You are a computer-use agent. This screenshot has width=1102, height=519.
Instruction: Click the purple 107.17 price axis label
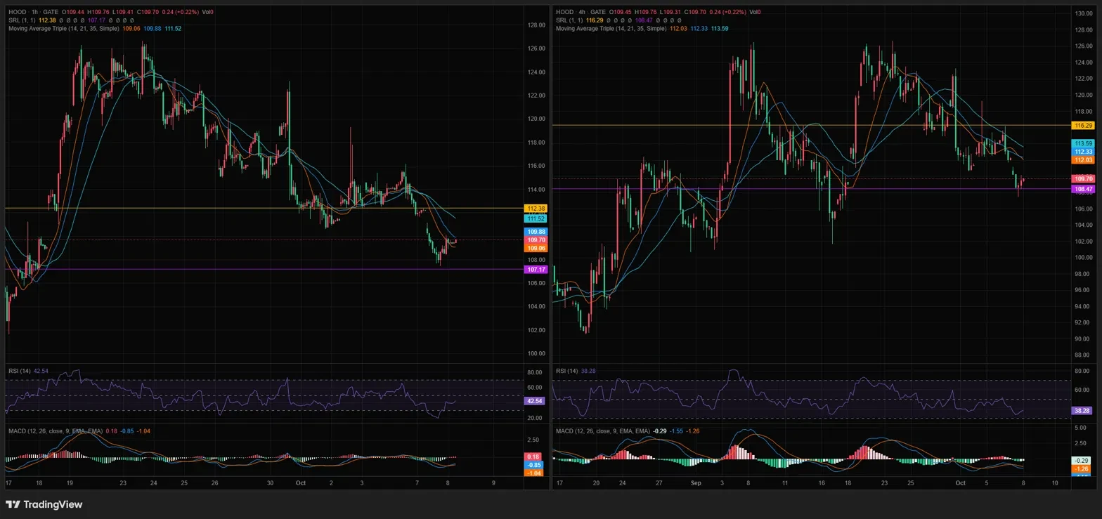(536, 269)
